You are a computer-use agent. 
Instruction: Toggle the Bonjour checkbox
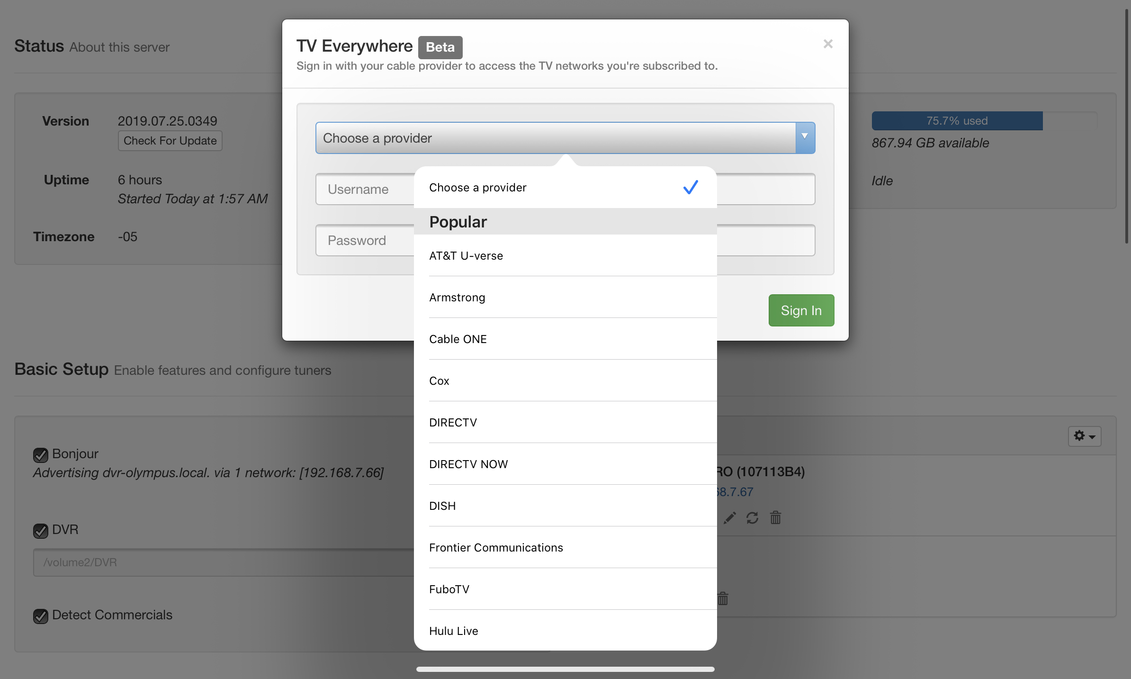point(41,455)
